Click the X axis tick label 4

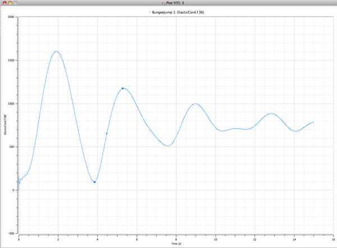point(97,240)
